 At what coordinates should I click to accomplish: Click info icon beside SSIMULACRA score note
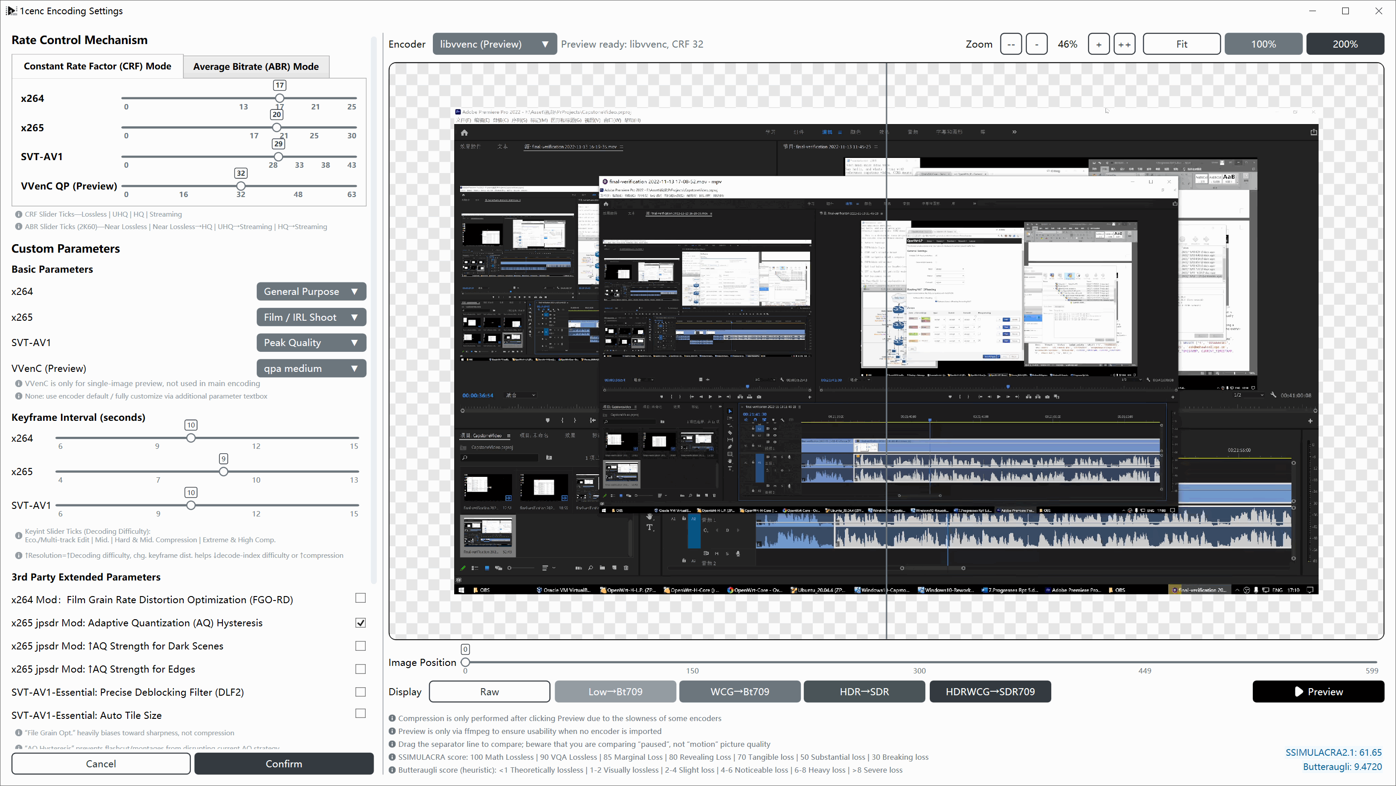click(392, 757)
